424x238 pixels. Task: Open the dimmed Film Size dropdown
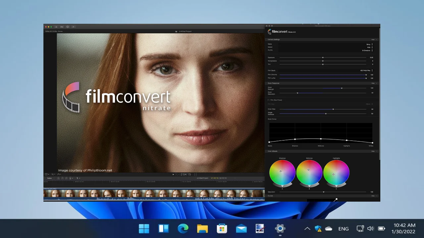point(369,104)
